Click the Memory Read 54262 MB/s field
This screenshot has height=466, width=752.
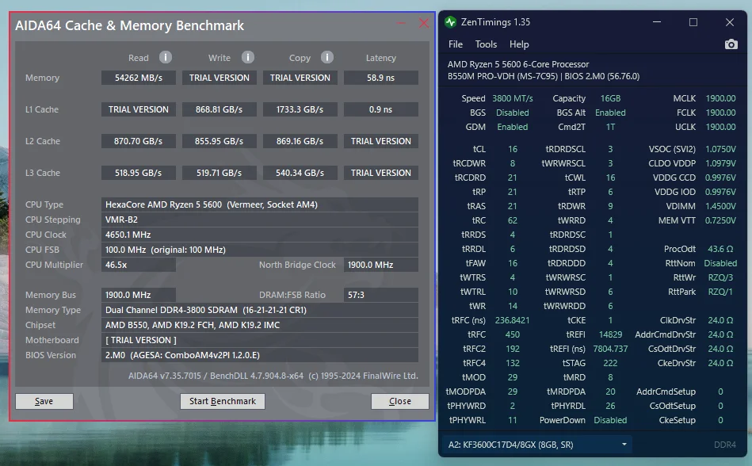tap(139, 78)
